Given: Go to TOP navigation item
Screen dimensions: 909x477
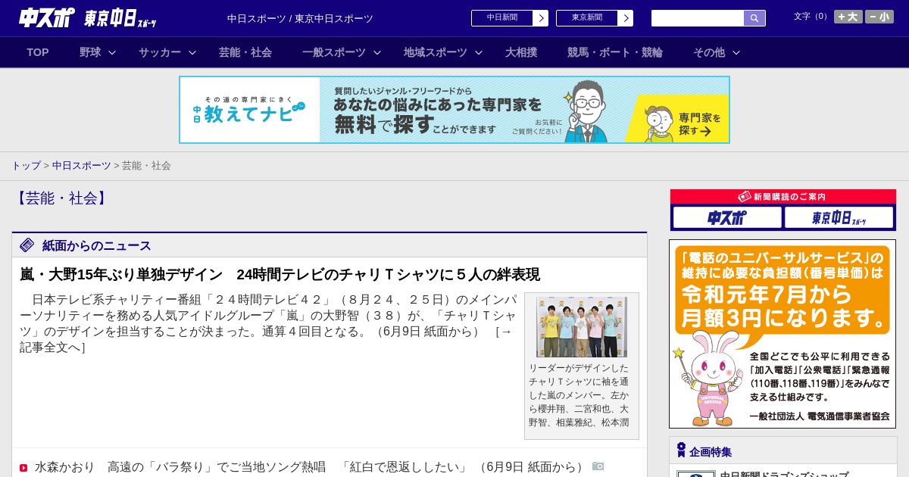Looking at the screenshot, I should click(38, 52).
